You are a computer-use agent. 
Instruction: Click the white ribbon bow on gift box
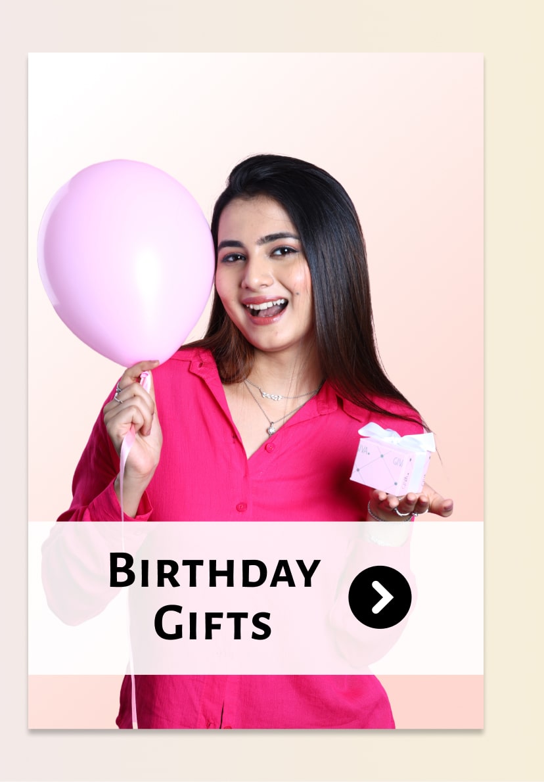[398, 438]
